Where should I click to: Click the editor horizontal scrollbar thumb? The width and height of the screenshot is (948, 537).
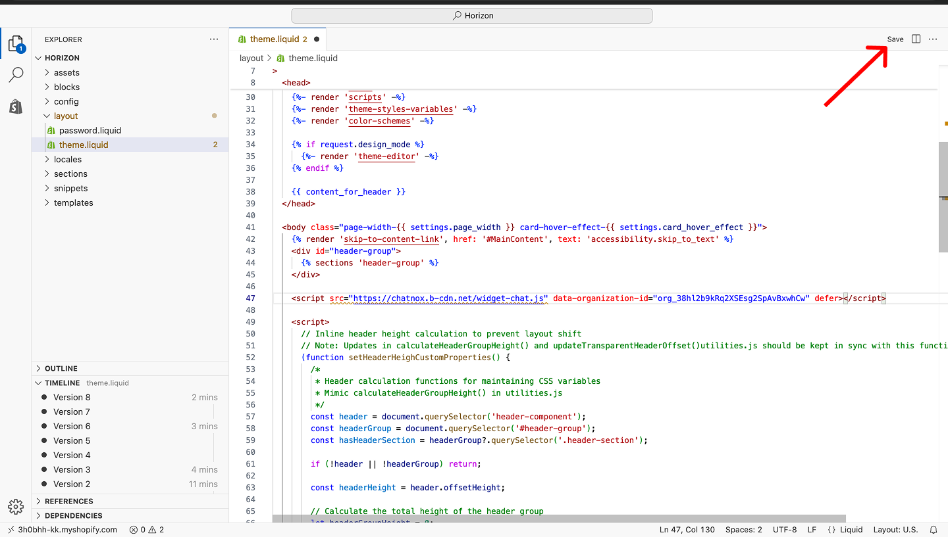point(559,519)
